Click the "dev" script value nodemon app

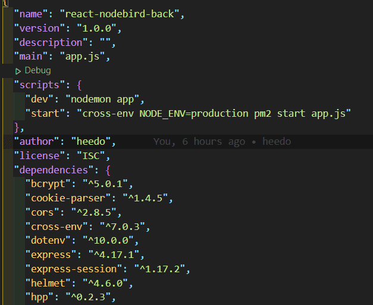(102, 99)
